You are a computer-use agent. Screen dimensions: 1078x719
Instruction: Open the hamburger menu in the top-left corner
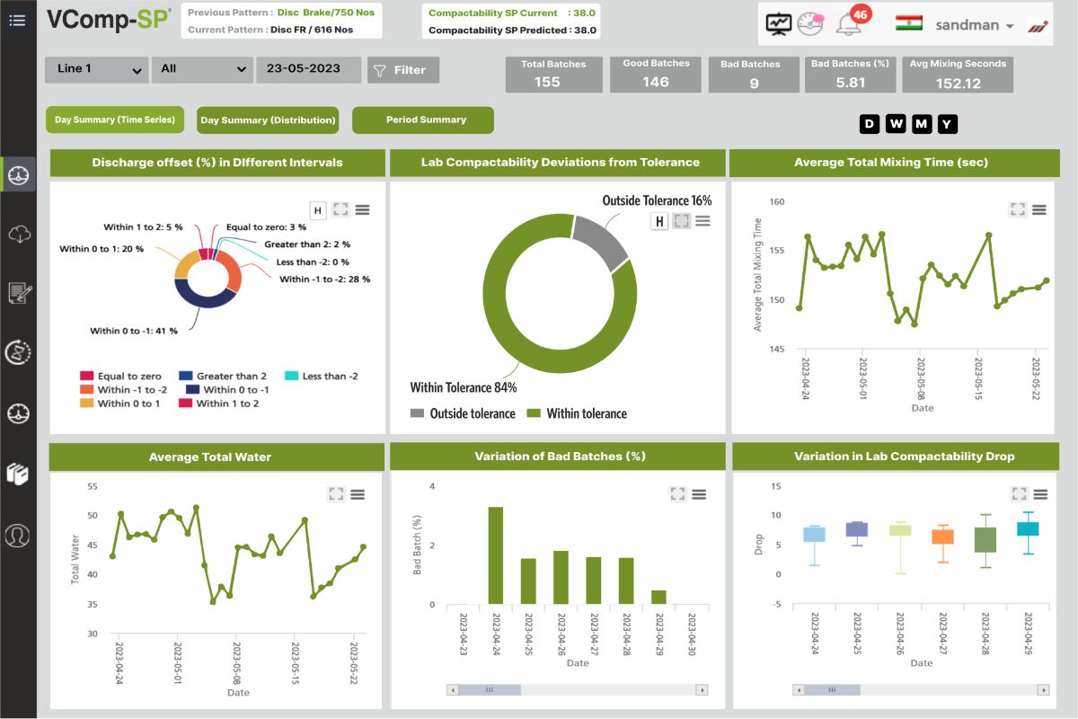(x=17, y=20)
